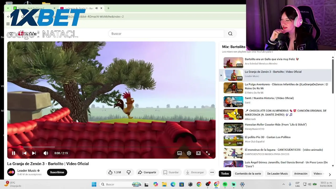336x189 pixels.
Task: Select current La Granja de Zenón 3 playlist item
Action: [275, 75]
